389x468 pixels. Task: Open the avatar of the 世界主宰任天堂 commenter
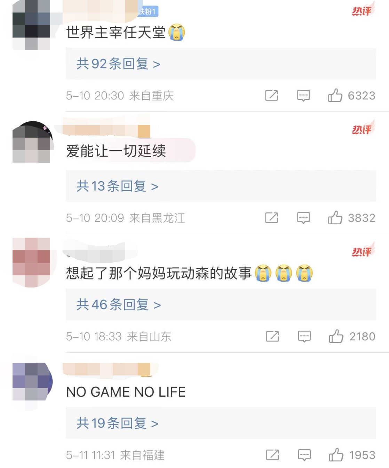31,25
